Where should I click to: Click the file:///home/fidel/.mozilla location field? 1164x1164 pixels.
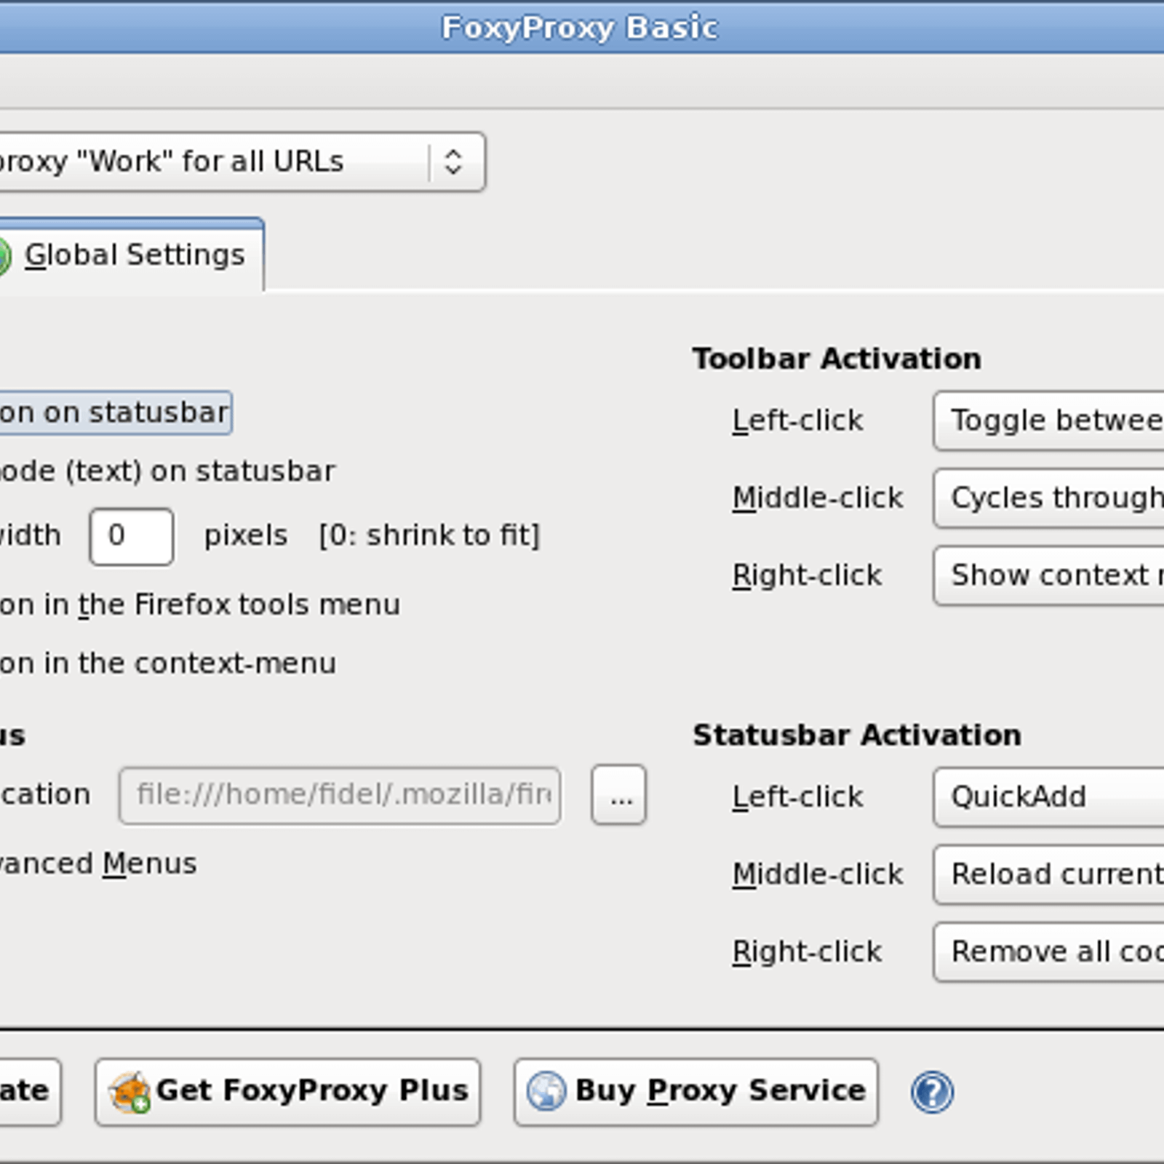pyautogui.click(x=340, y=795)
